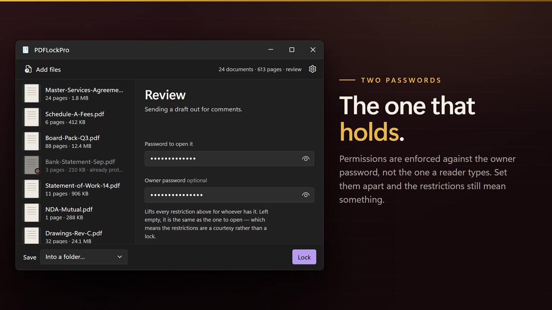
Task: Click the Board-Pack-Q3.pdf page icon
Action: 31,141
